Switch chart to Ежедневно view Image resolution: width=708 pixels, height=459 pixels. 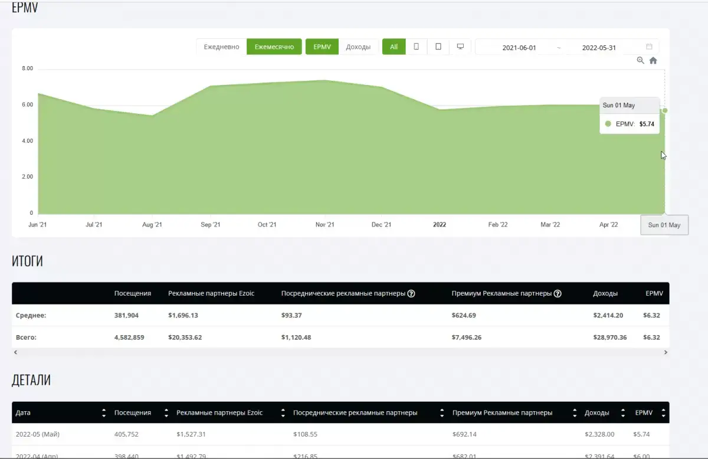point(221,47)
